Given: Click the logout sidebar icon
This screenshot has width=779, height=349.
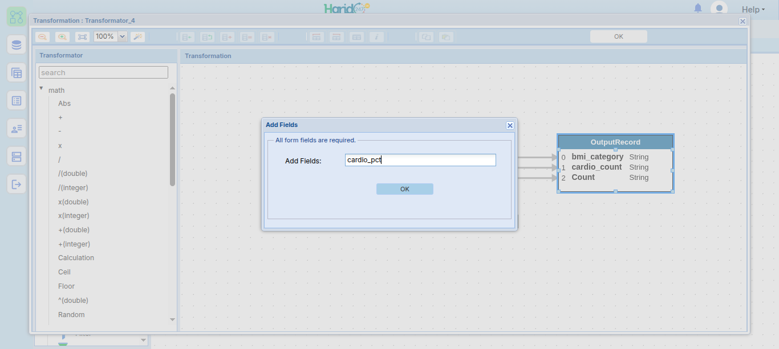Looking at the screenshot, I should coord(17,184).
